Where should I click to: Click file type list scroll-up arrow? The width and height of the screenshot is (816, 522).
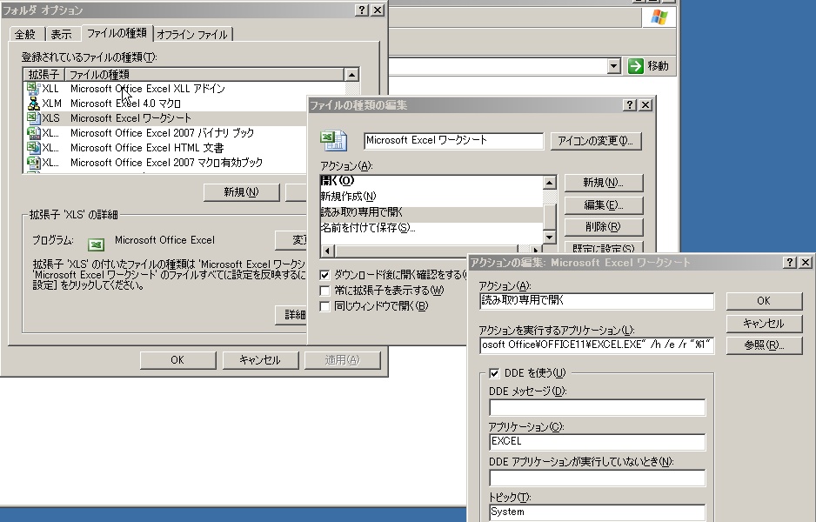click(351, 75)
